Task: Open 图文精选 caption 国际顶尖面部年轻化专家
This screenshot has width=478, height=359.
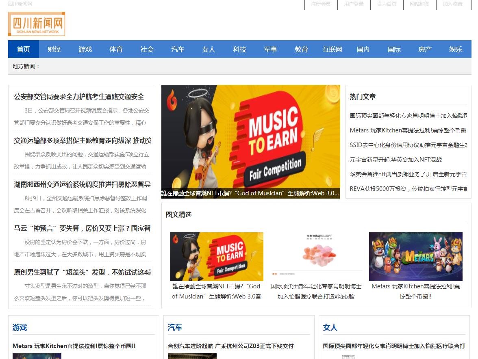Action: click(316, 292)
